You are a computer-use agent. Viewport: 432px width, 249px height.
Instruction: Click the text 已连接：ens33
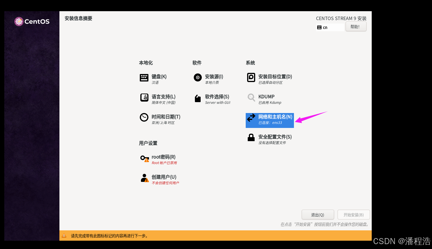[270, 123]
